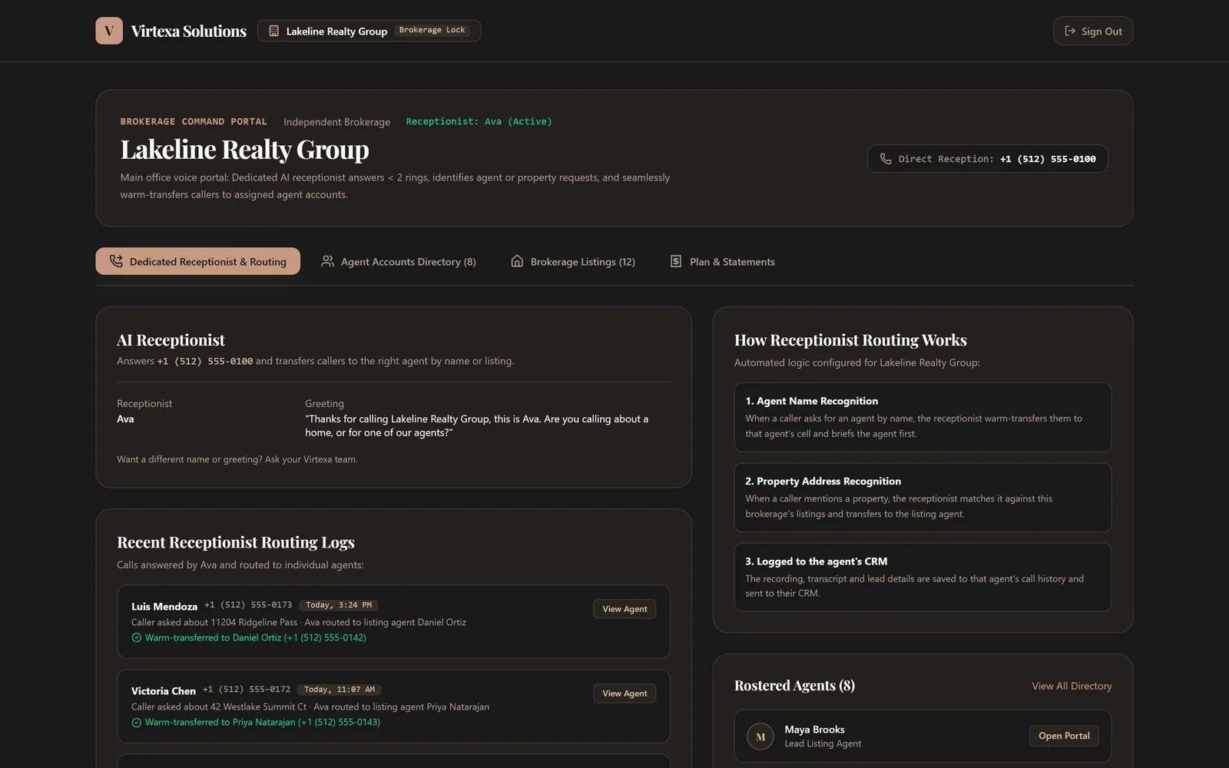Click the Today, 11:07 AM timestamp
The image size is (1229, 768).
pos(340,690)
